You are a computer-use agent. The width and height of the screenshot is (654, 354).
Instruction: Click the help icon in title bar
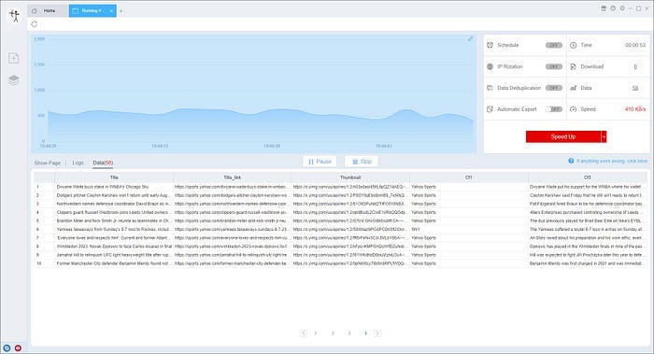(613, 8)
